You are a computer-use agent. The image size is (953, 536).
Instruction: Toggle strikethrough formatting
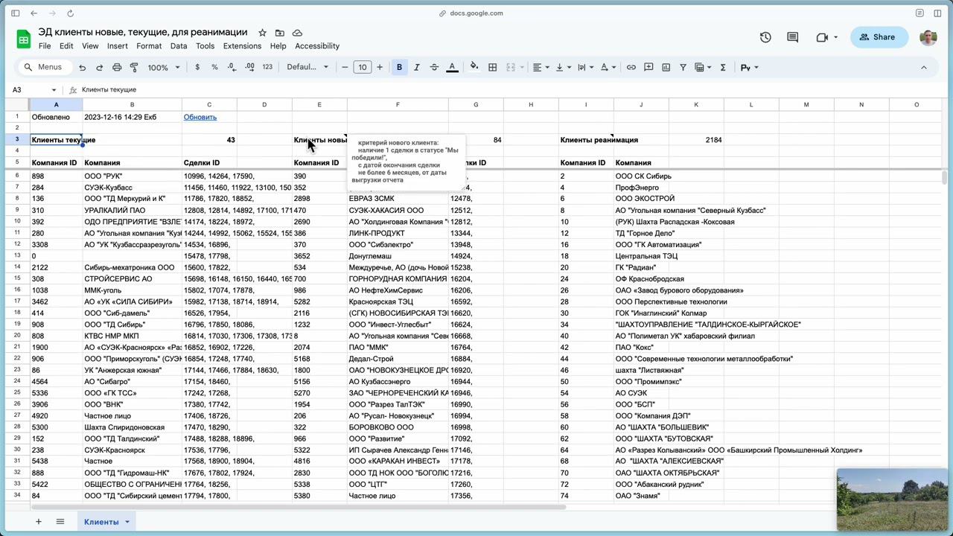pos(434,67)
